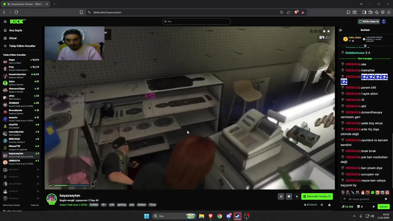This screenshot has height=221, width=393.
Task: Open Grand Theft Auto V (GTA) category link
Action: 73,205
